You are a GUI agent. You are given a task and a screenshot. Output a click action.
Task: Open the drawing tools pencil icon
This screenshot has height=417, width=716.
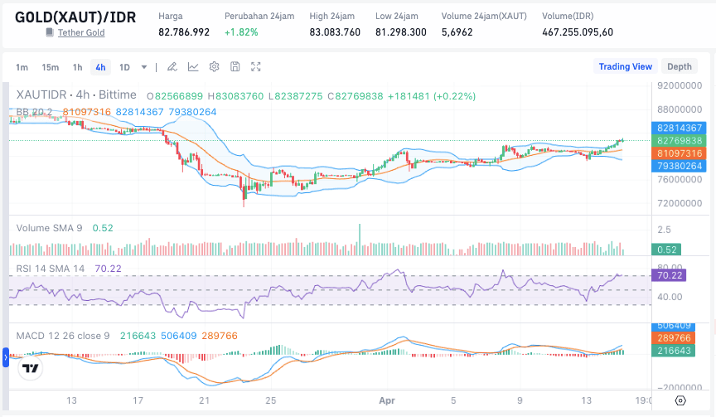[172, 67]
